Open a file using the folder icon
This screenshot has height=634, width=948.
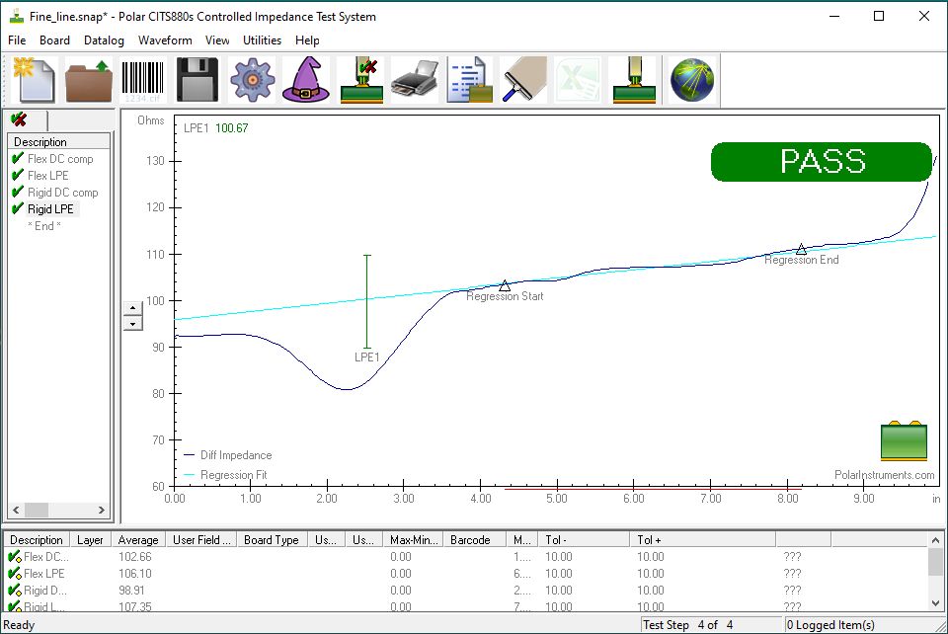[x=88, y=80]
